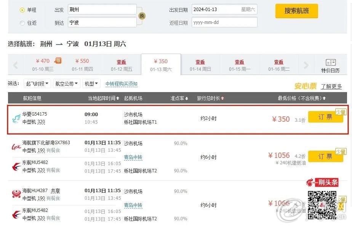
Task: Click flight name 海航HU4287 共享
Action: (x=41, y=191)
